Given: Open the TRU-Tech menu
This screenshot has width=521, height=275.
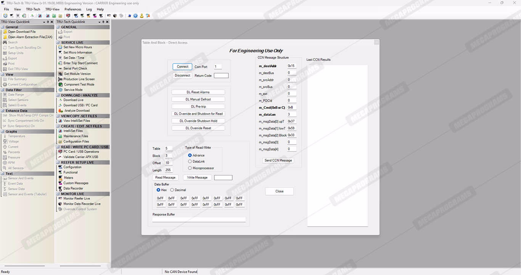Looking at the screenshot, I should [x=33, y=9].
